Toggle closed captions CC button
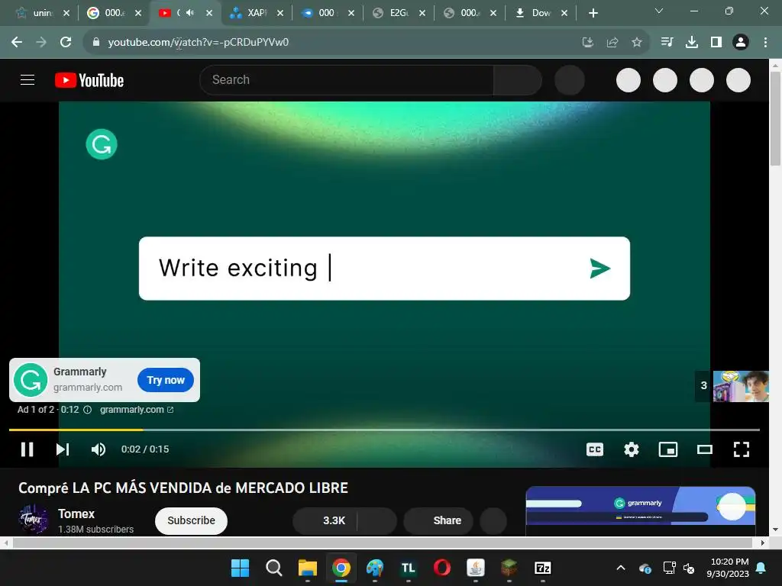Viewport: 782px width, 586px height. pyautogui.click(x=594, y=449)
